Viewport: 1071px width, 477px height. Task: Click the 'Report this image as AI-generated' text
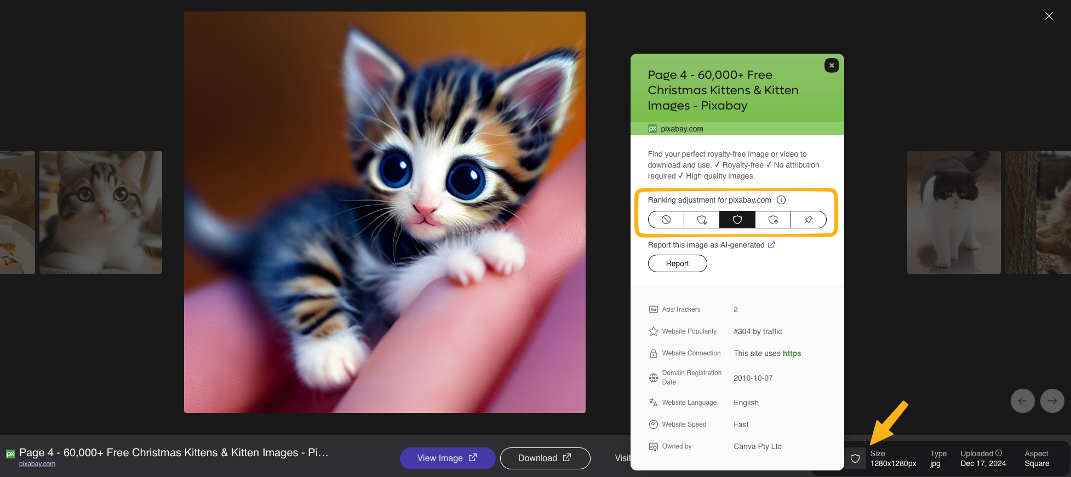[706, 245]
